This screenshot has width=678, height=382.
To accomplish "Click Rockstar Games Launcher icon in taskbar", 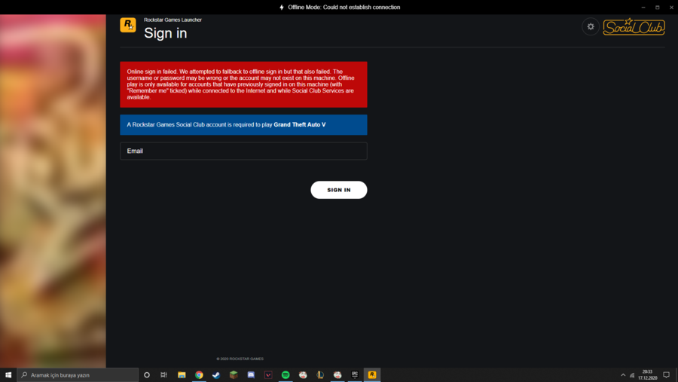I will [x=372, y=374].
